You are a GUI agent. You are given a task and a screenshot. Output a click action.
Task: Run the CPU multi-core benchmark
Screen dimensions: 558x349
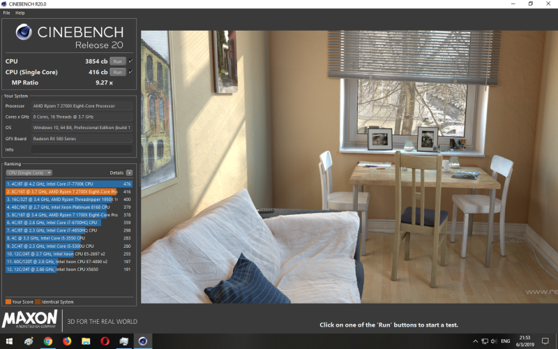coord(117,61)
